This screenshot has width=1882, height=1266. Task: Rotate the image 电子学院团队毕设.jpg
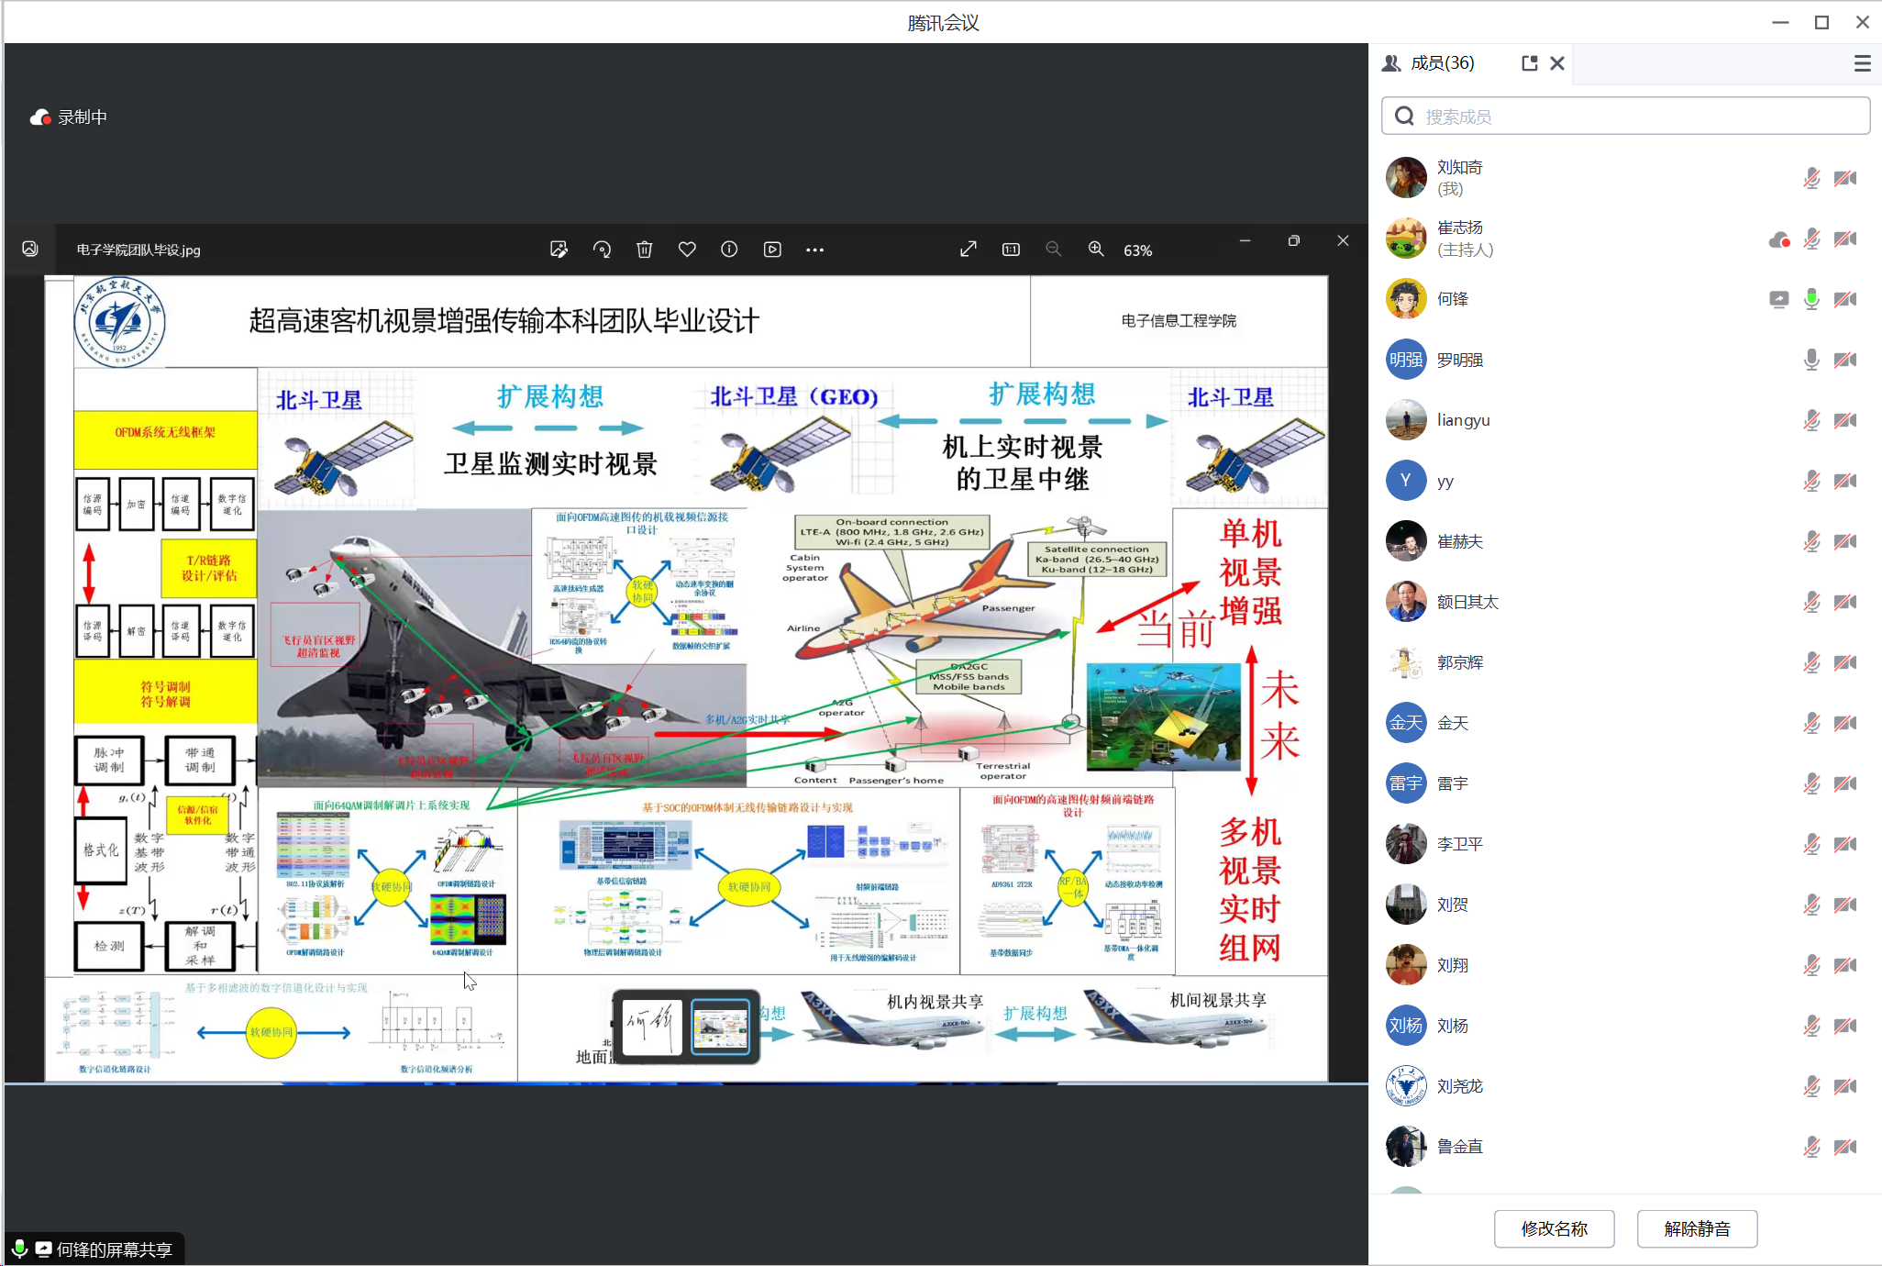tap(602, 249)
